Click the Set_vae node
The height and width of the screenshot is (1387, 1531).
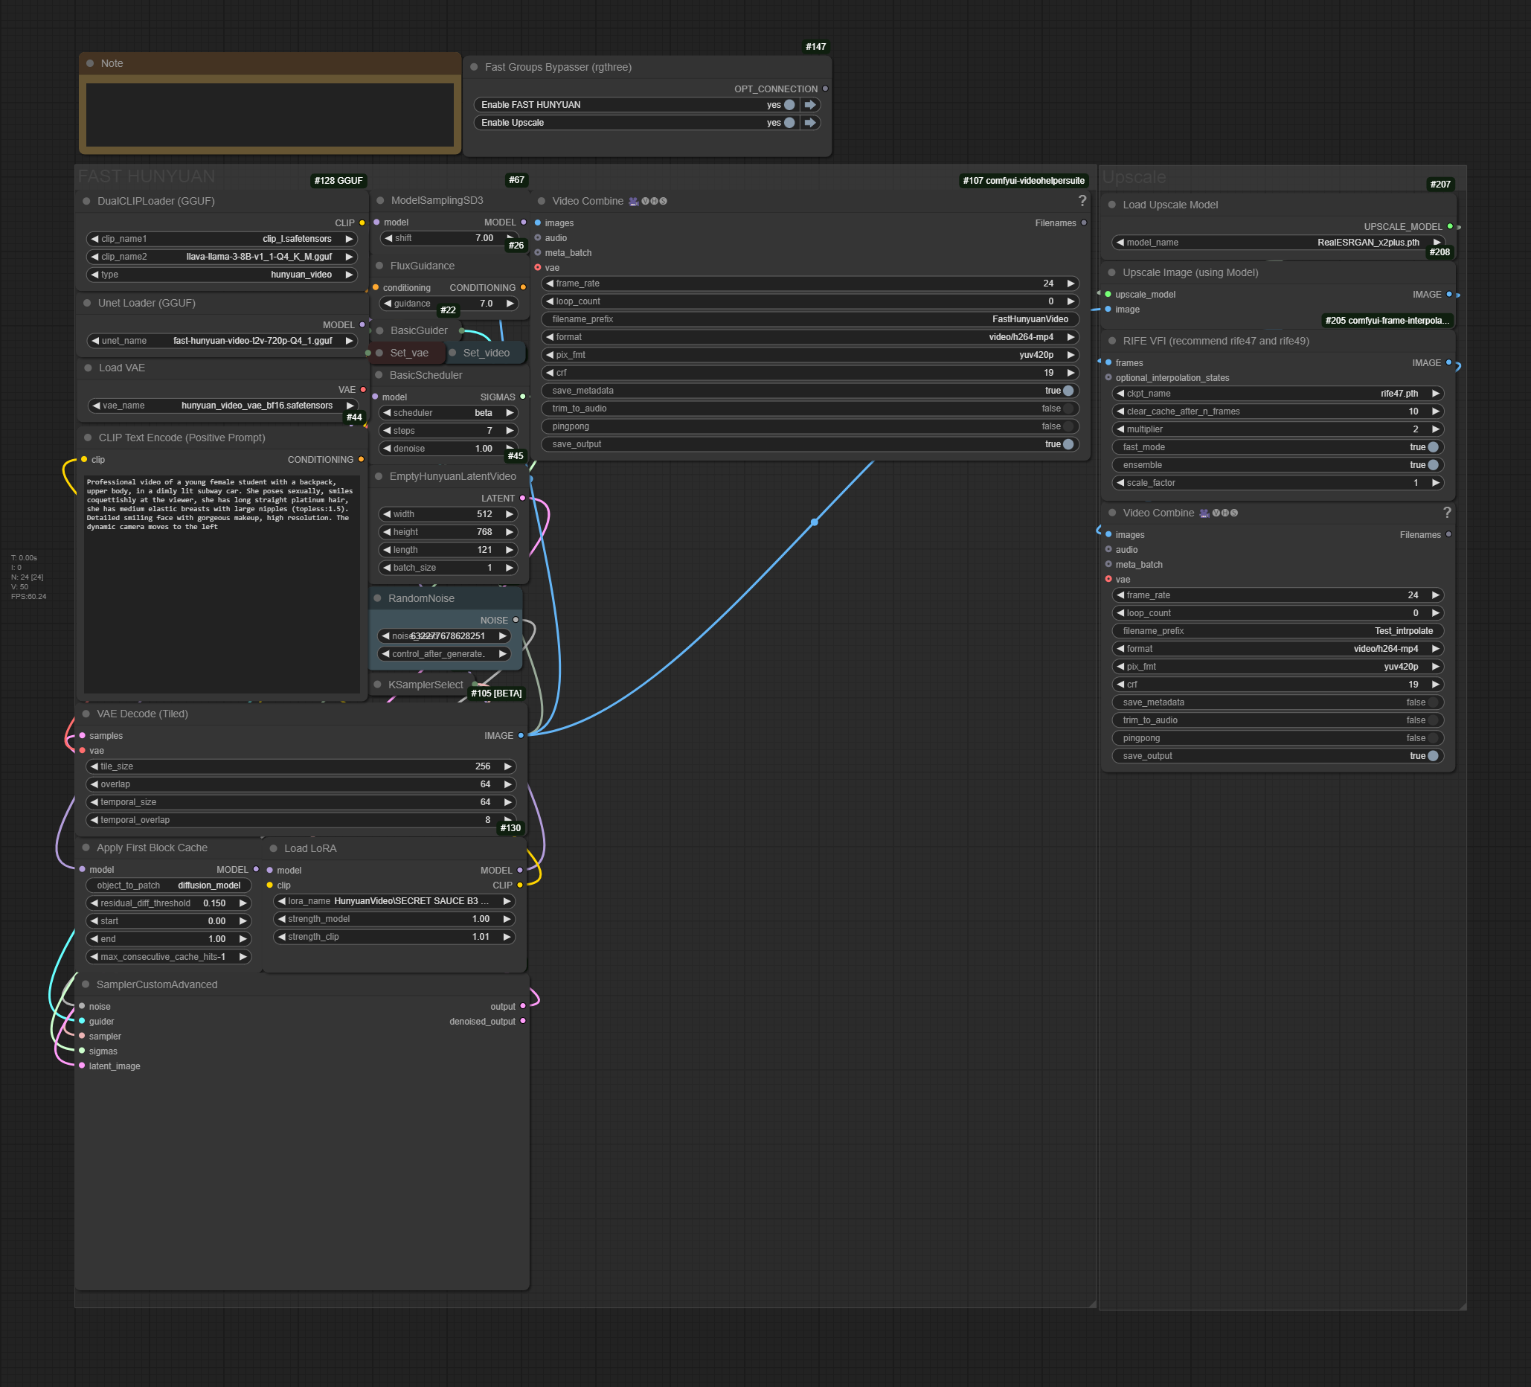point(409,353)
